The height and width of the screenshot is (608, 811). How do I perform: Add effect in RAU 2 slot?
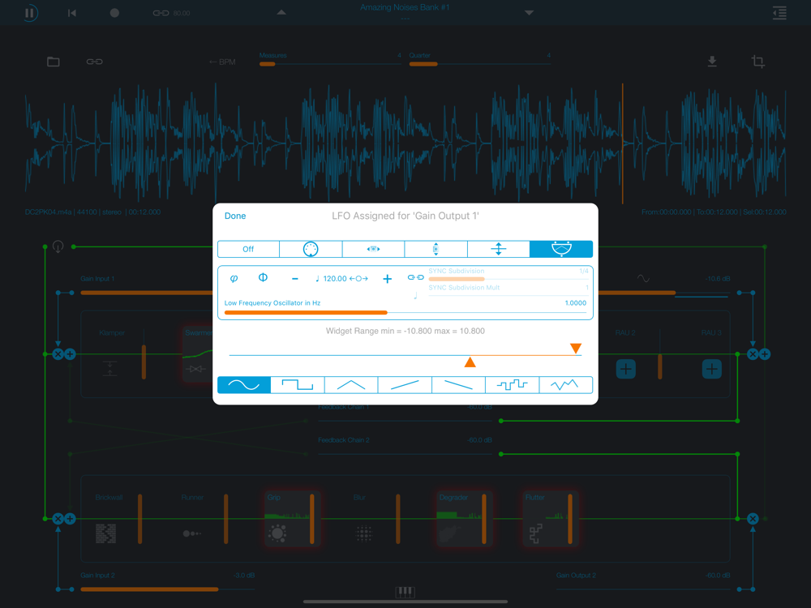point(626,369)
